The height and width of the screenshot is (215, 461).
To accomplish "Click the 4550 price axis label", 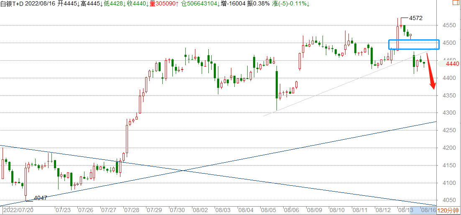I will (448, 26).
